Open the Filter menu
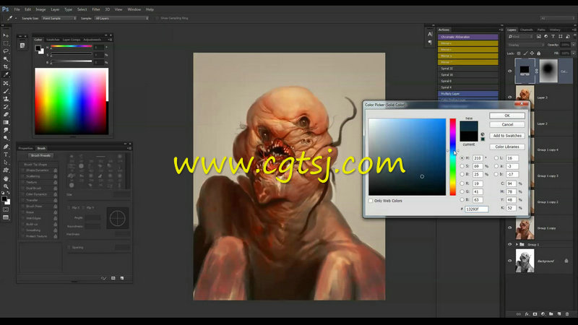Image resolution: width=578 pixels, height=325 pixels. click(x=96, y=9)
